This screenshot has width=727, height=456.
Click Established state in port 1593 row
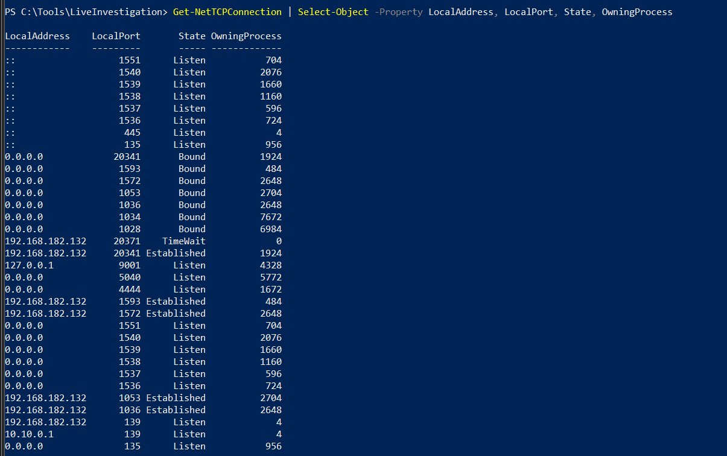pyautogui.click(x=176, y=302)
